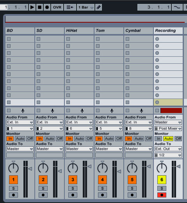The width and height of the screenshot is (187, 203).
Task: Open Recording track Audio From Master dropdown
Action: (168, 122)
